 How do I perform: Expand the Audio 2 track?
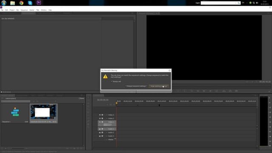[107, 132]
